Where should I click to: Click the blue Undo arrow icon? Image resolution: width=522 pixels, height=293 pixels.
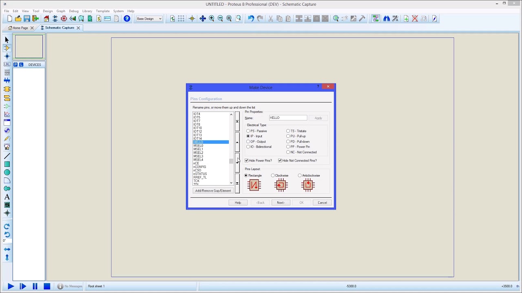tap(251, 19)
